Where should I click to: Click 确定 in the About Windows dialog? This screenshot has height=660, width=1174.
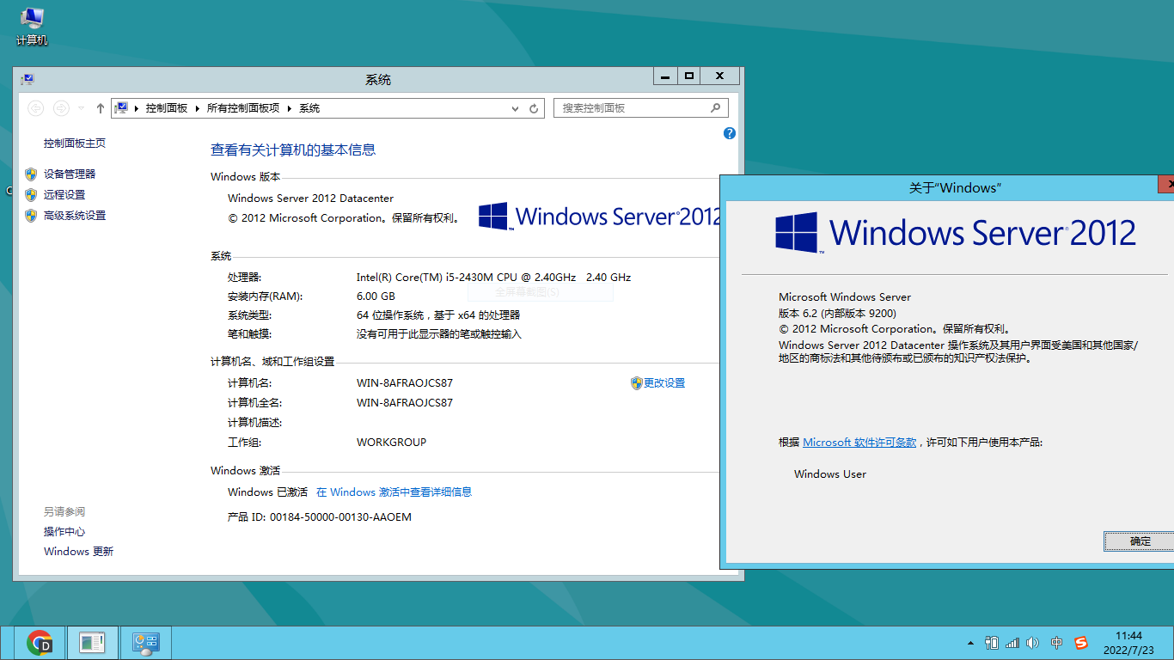coord(1139,541)
